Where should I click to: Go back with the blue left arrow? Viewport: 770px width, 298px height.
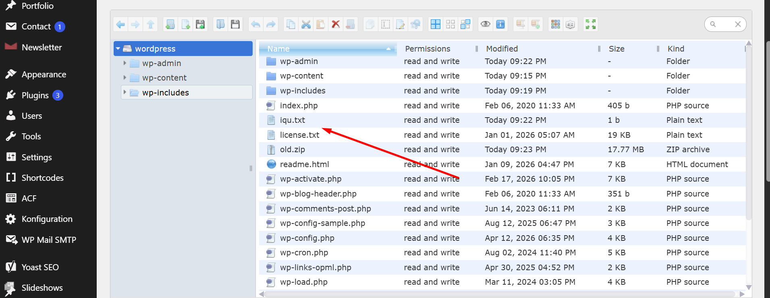coord(120,25)
